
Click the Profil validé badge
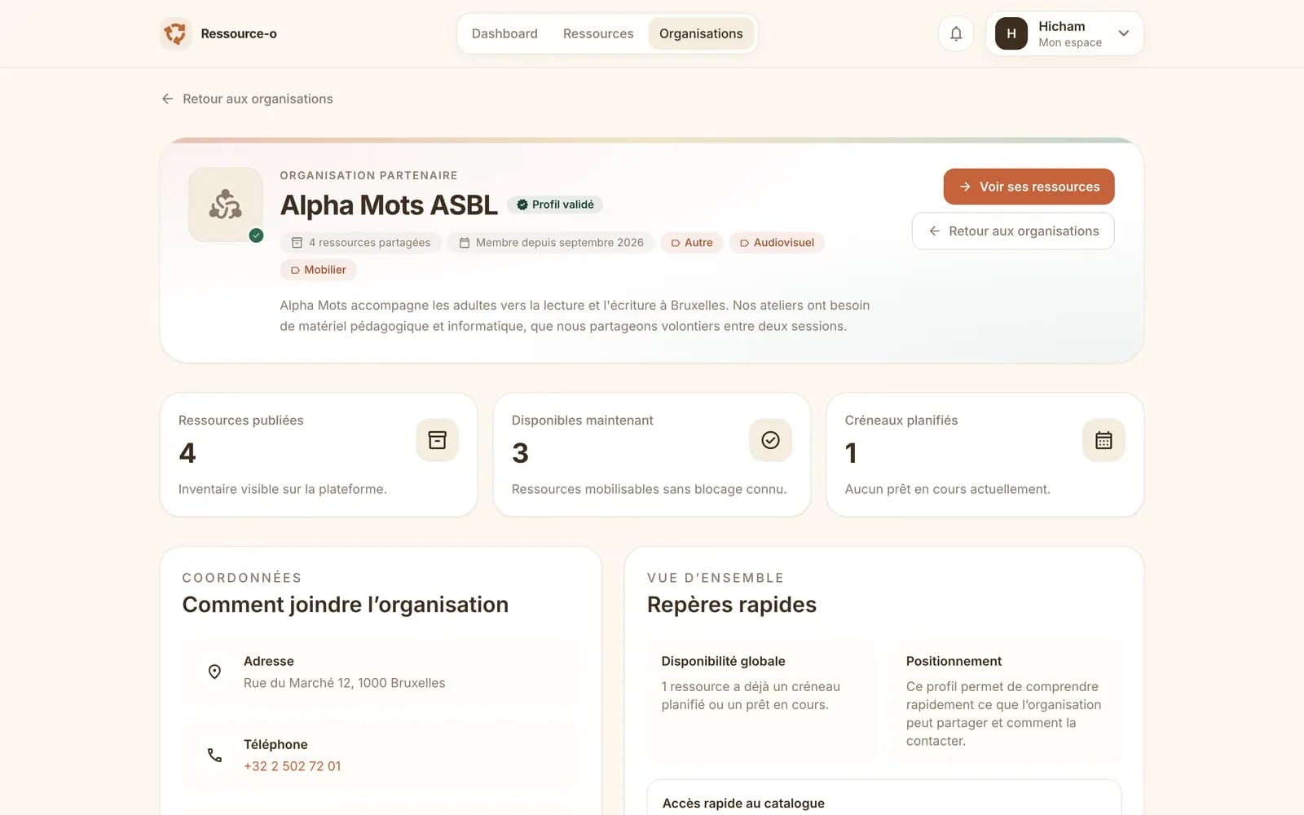point(555,205)
